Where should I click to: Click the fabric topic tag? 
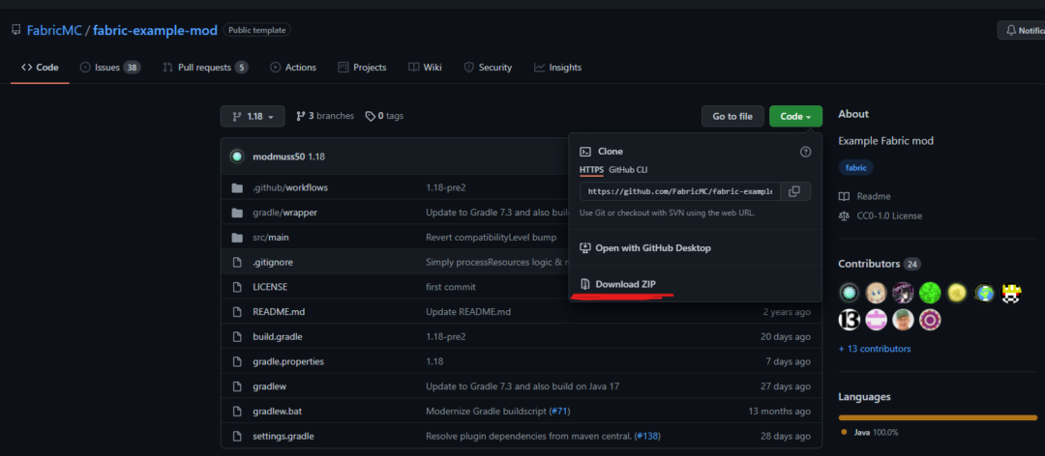tap(855, 168)
